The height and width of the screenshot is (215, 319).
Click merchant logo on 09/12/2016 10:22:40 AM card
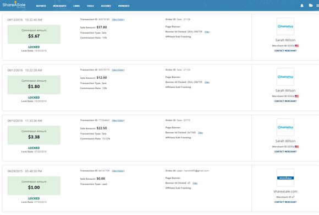coord(285,26)
